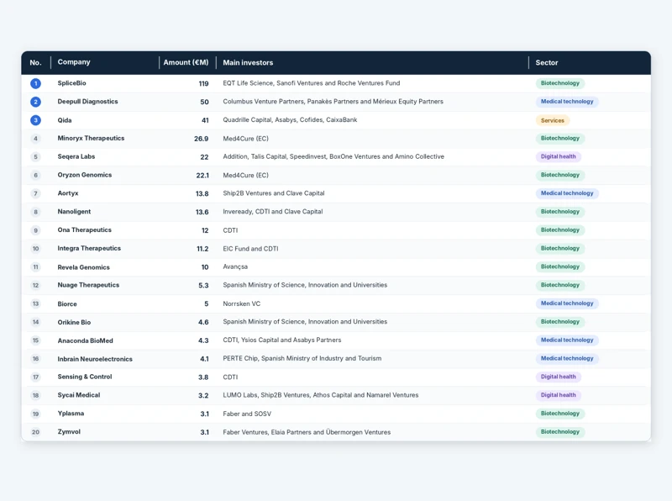
Task: Click the No. column header
Action: [35, 62]
